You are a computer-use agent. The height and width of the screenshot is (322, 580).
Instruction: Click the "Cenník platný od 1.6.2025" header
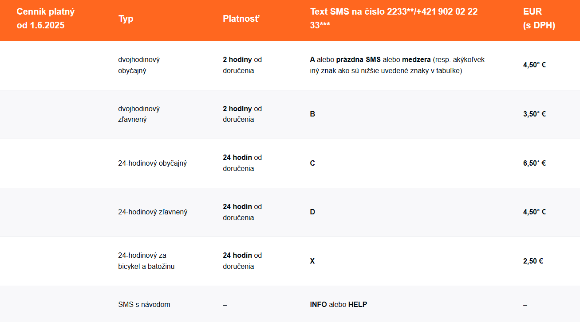pos(46,19)
